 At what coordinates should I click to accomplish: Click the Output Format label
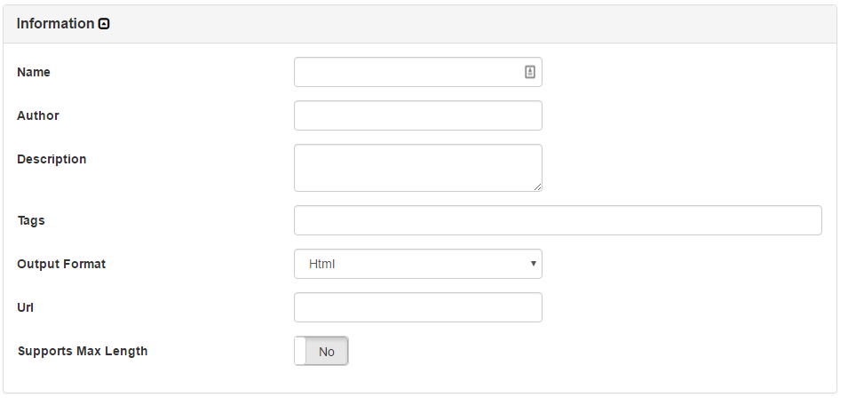61,264
